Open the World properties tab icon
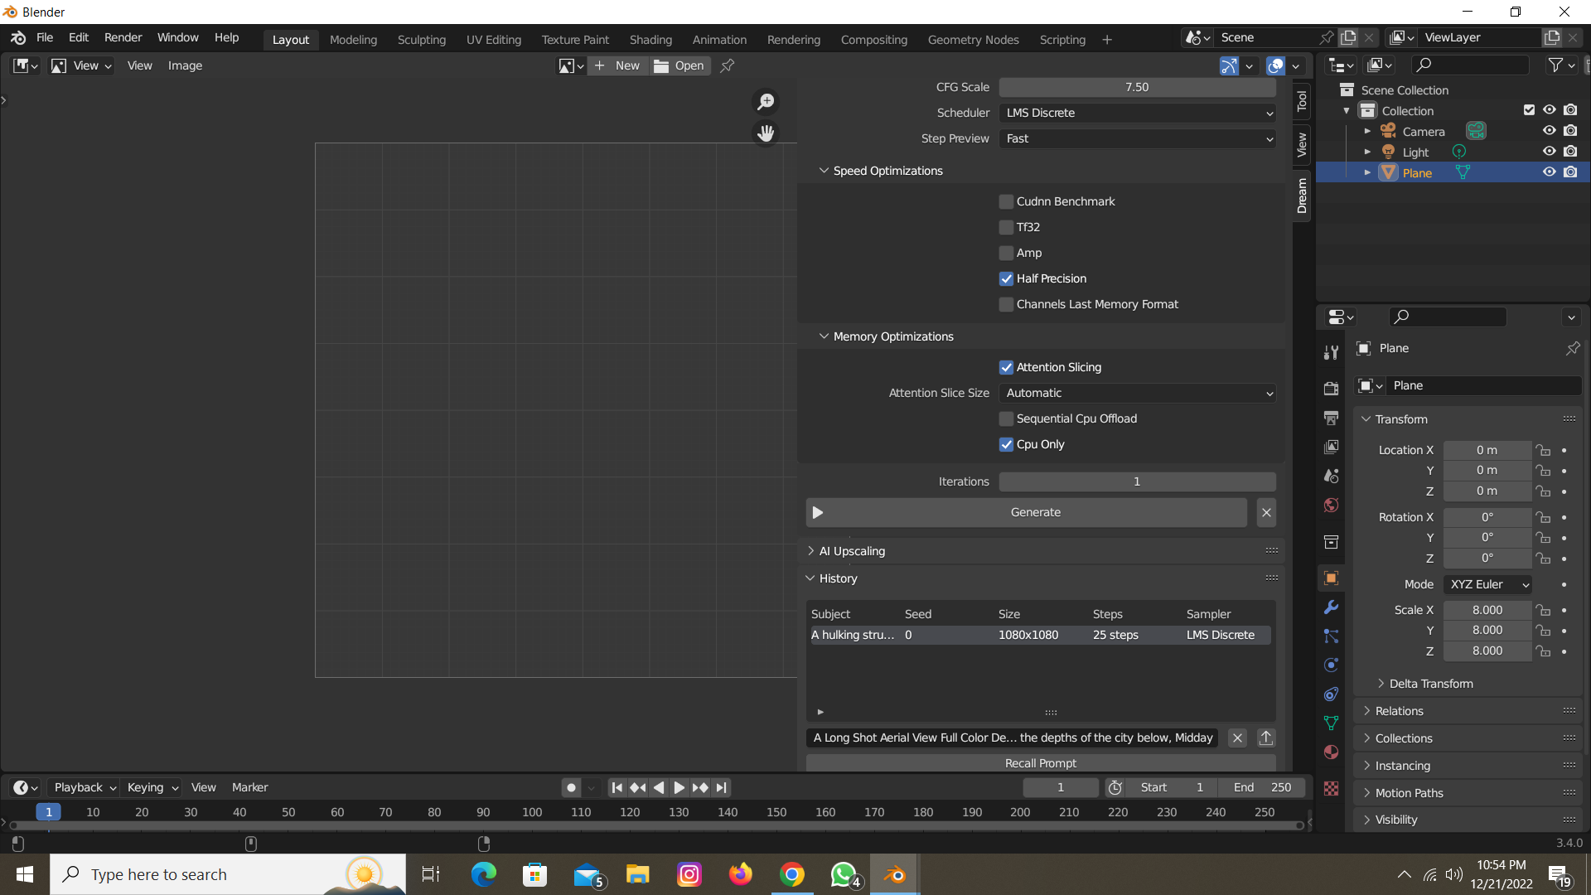The image size is (1591, 895). point(1331,505)
